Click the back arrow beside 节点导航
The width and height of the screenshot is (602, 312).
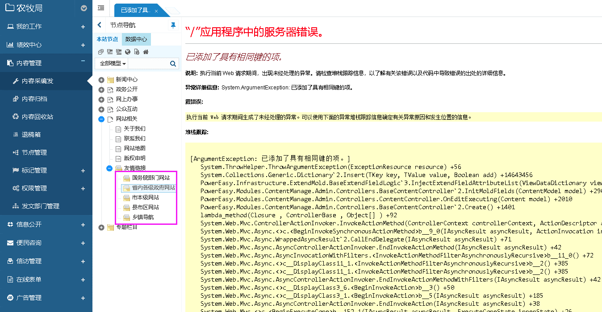(x=100, y=25)
